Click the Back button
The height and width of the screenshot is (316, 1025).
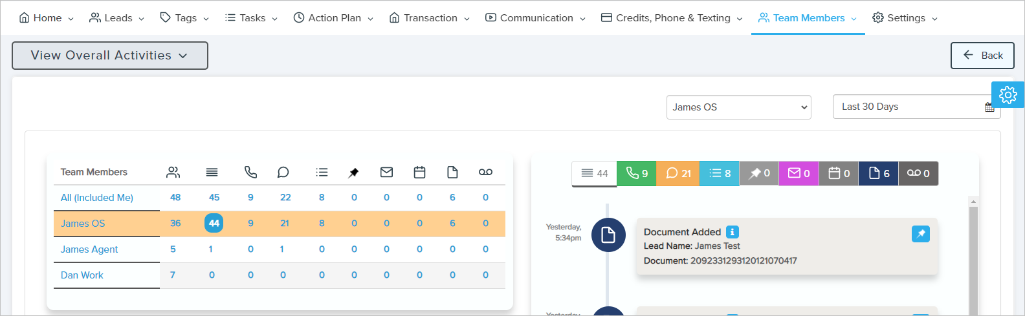(982, 56)
